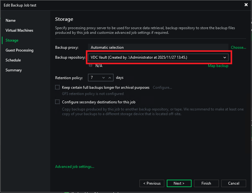This screenshot has width=252, height=193.
Task: Decrease retention policy with down arrow
Action: point(103,78)
